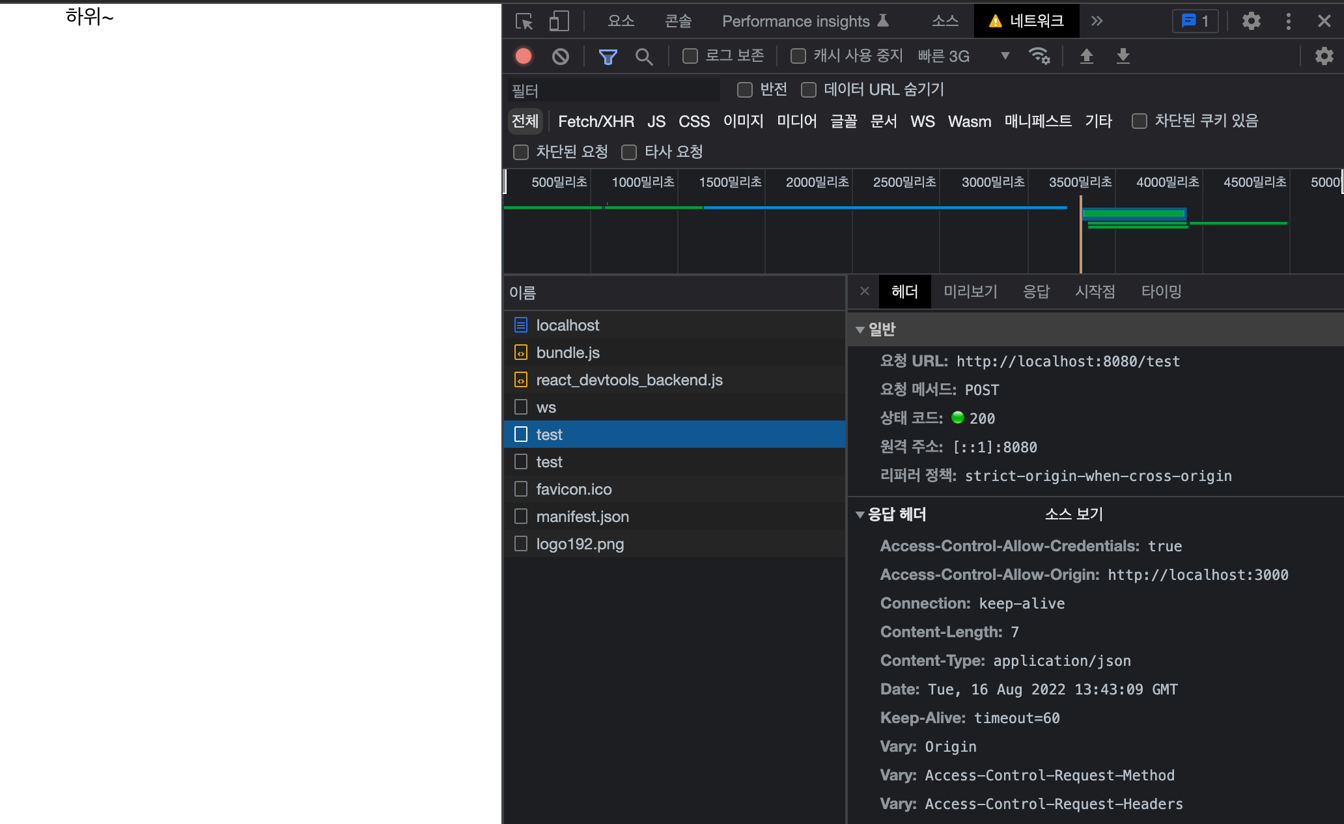Click the export HAR download arrow

pyautogui.click(x=1123, y=57)
